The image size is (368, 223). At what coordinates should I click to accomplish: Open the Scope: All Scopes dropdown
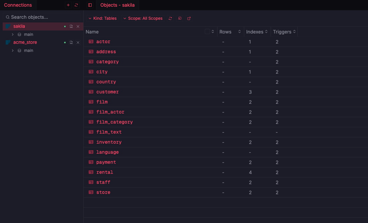(x=143, y=18)
